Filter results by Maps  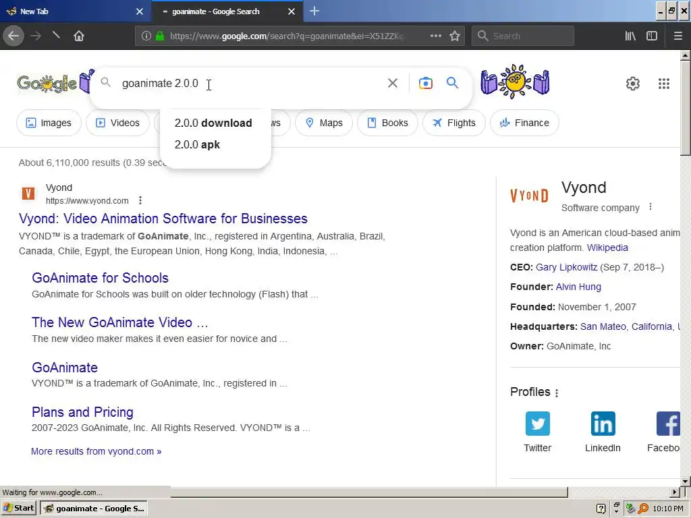point(324,123)
